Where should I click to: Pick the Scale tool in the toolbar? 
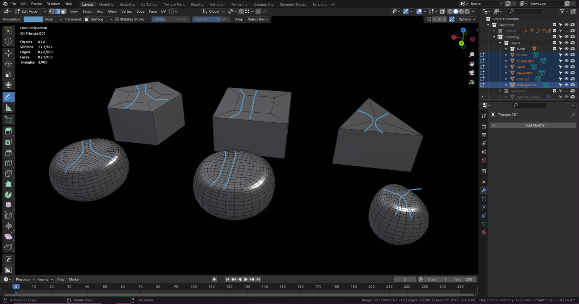click(9, 74)
